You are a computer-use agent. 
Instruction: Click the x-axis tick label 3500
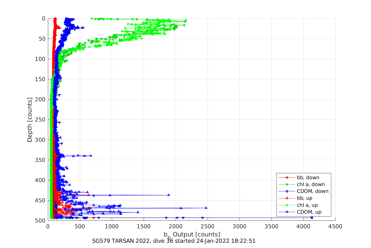click(x=272, y=226)
